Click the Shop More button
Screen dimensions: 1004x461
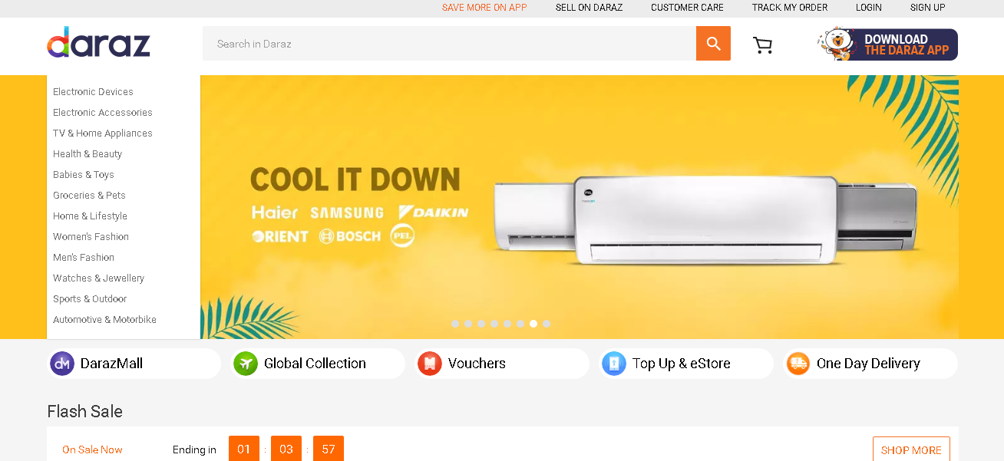[911, 449]
